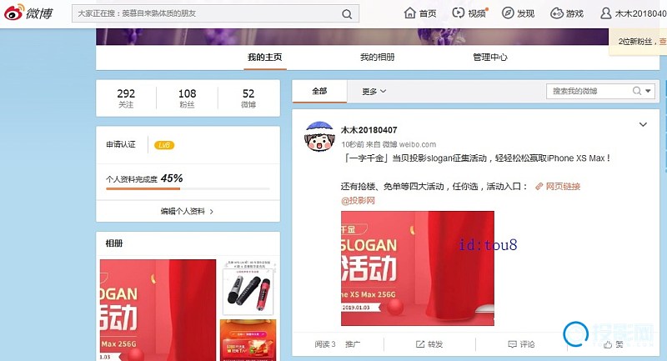
Task: Click the profile completion progress bar
Action: (188, 189)
